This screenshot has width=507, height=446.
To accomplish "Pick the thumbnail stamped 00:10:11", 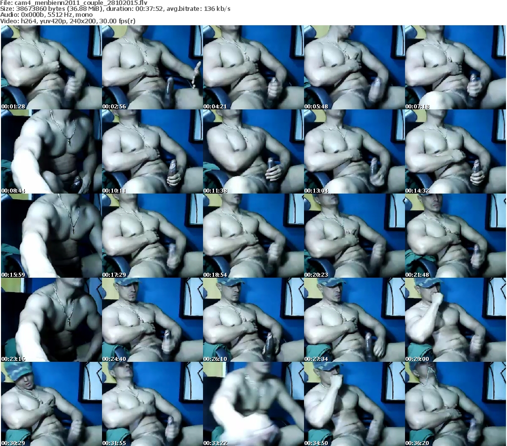I will click(152, 151).
